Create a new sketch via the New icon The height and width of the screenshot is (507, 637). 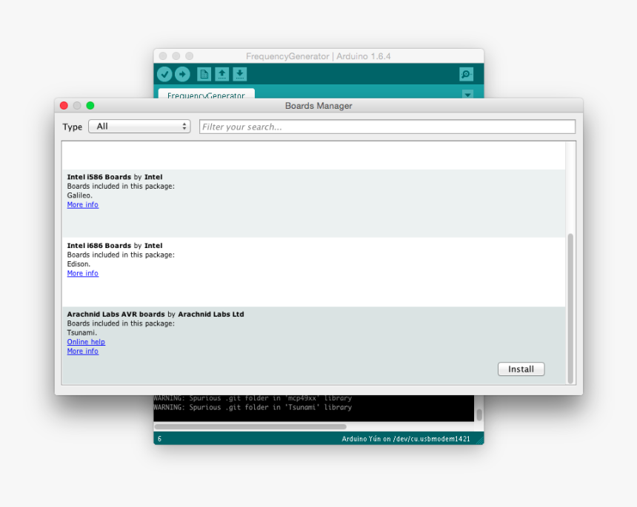coord(203,74)
